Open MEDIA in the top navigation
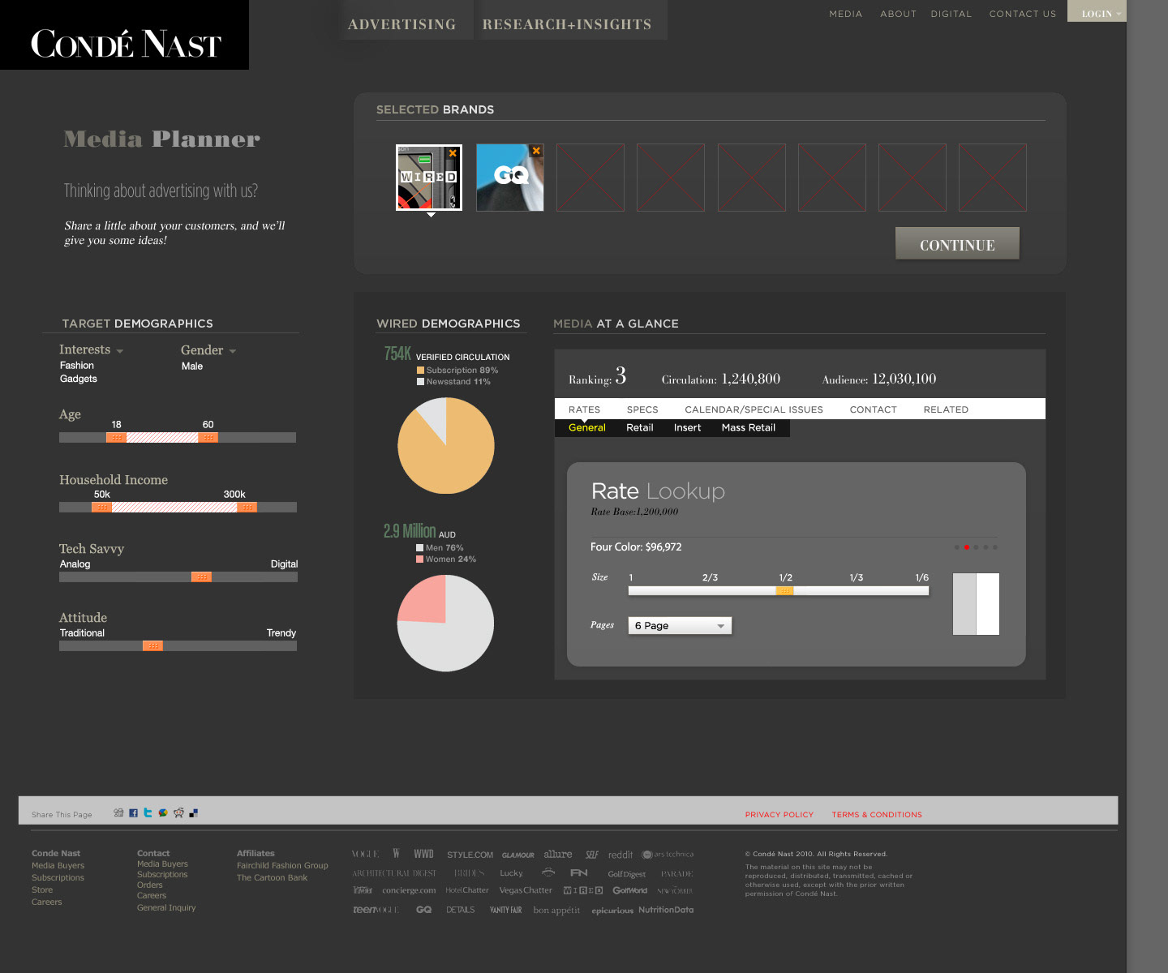The height and width of the screenshot is (973, 1168). pyautogui.click(x=845, y=14)
